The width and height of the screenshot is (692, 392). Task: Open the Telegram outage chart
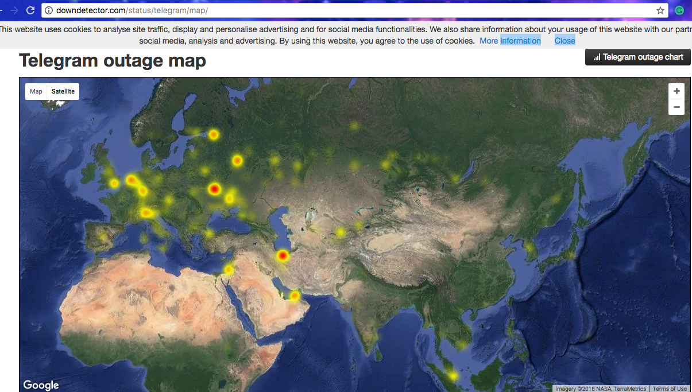(638, 57)
